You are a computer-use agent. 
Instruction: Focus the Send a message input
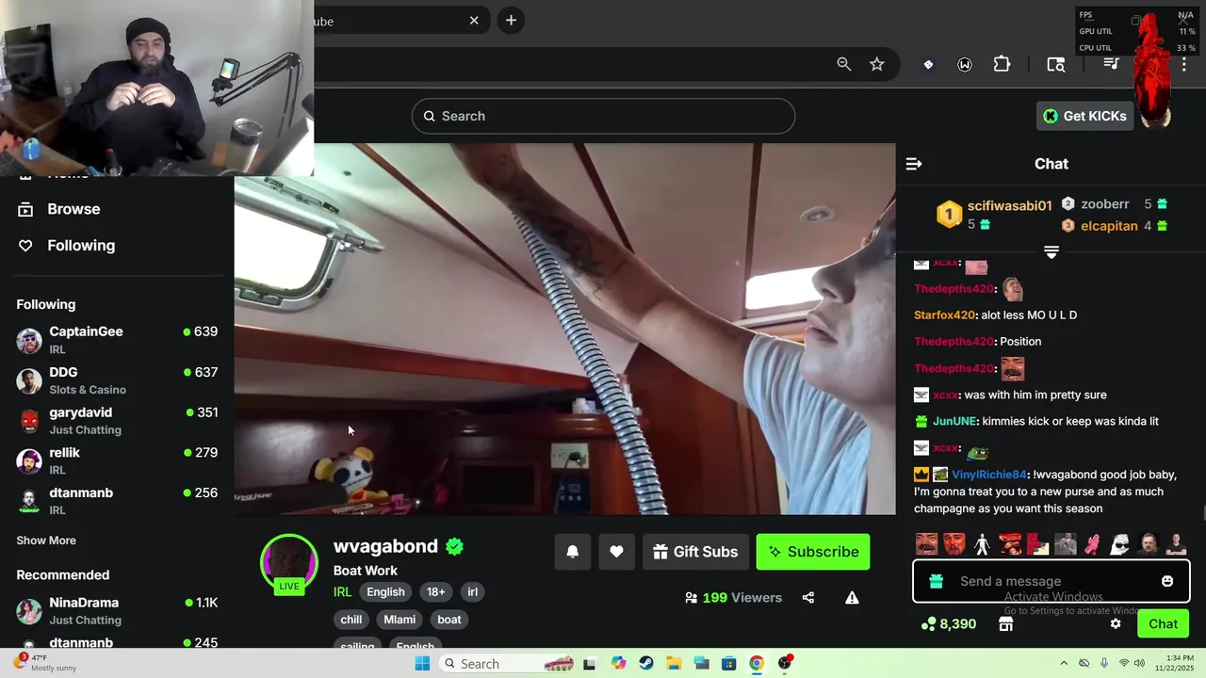coord(1051,581)
